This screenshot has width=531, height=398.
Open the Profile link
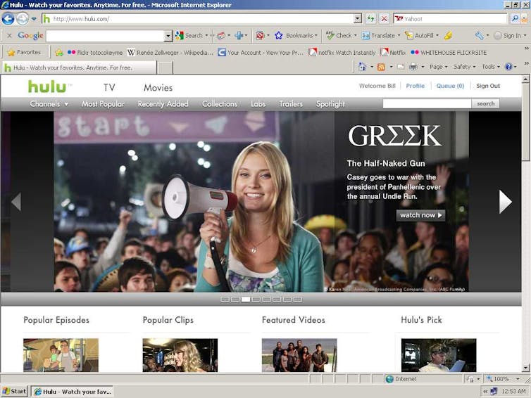coord(416,86)
